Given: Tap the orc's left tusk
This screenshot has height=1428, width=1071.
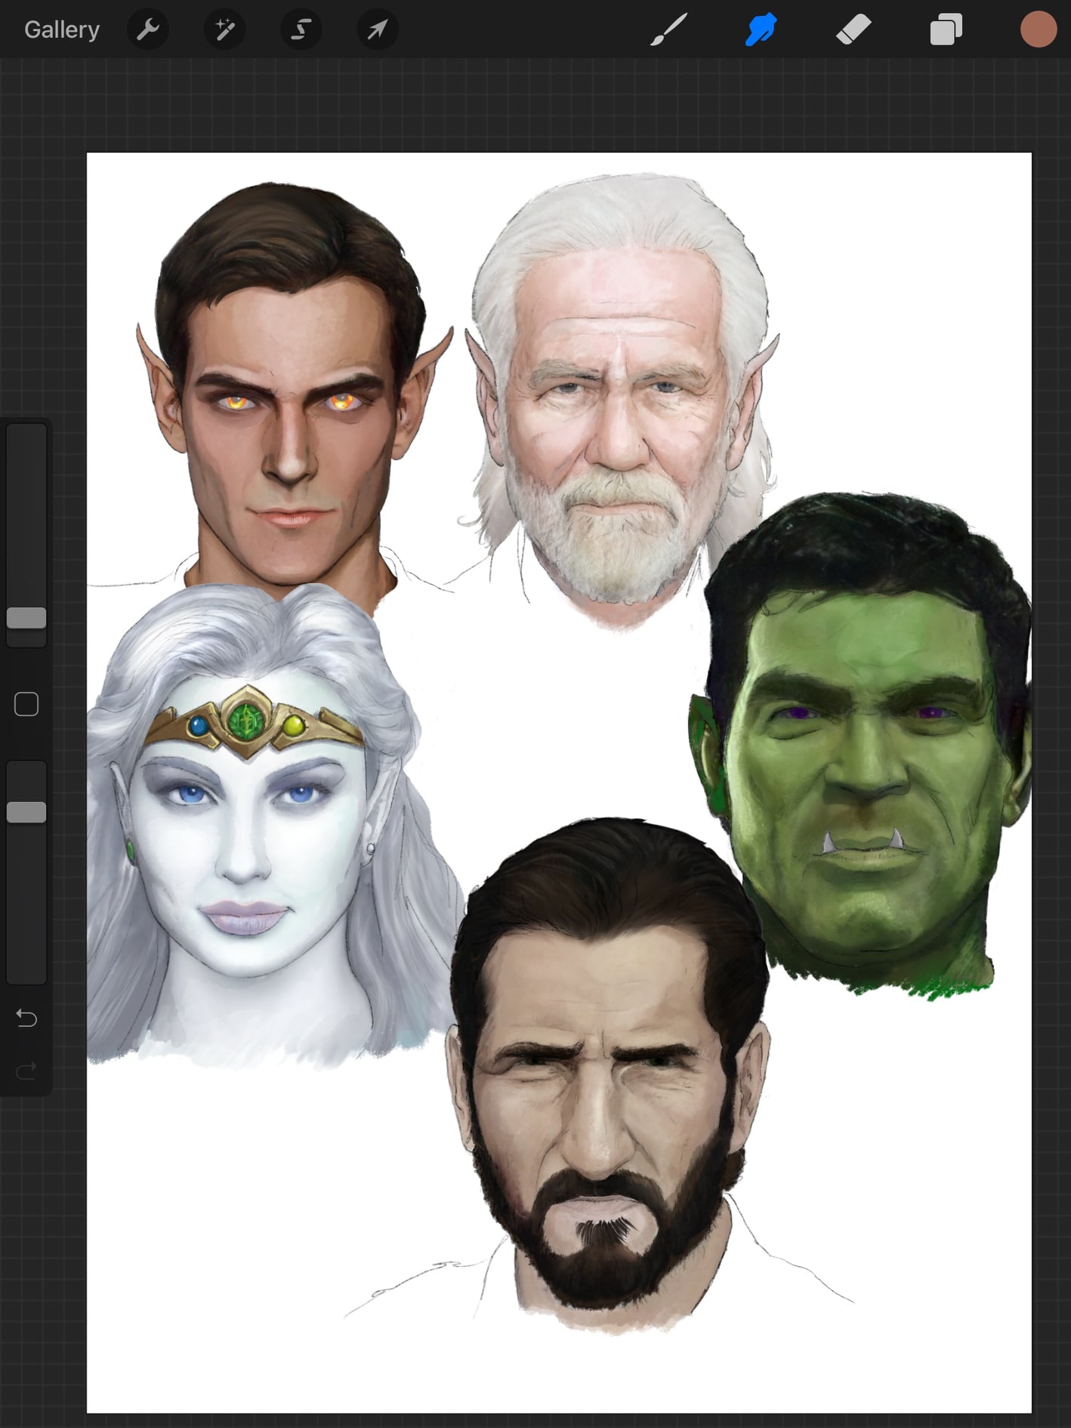Looking at the screenshot, I should coord(829,842).
